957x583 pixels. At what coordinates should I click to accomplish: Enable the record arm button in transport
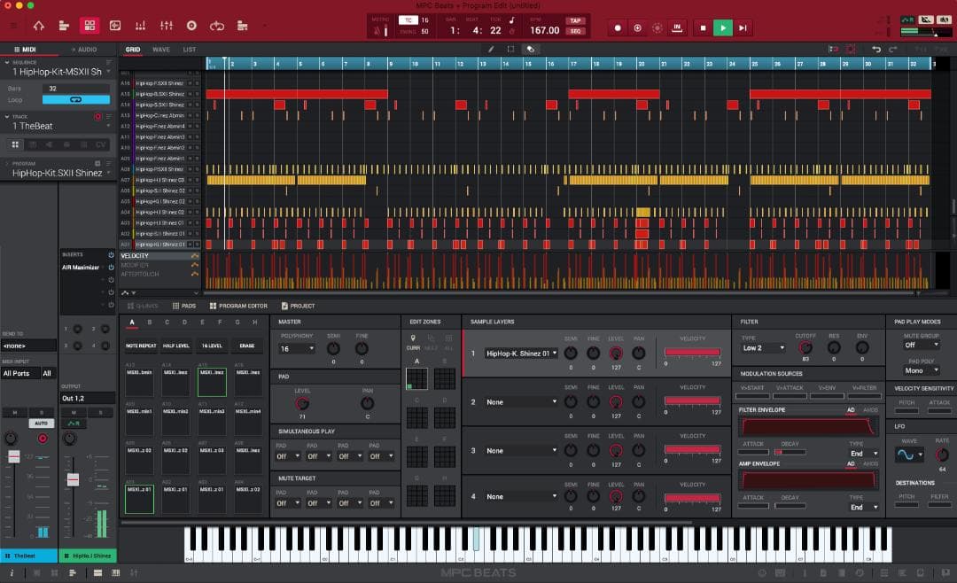tap(618, 27)
